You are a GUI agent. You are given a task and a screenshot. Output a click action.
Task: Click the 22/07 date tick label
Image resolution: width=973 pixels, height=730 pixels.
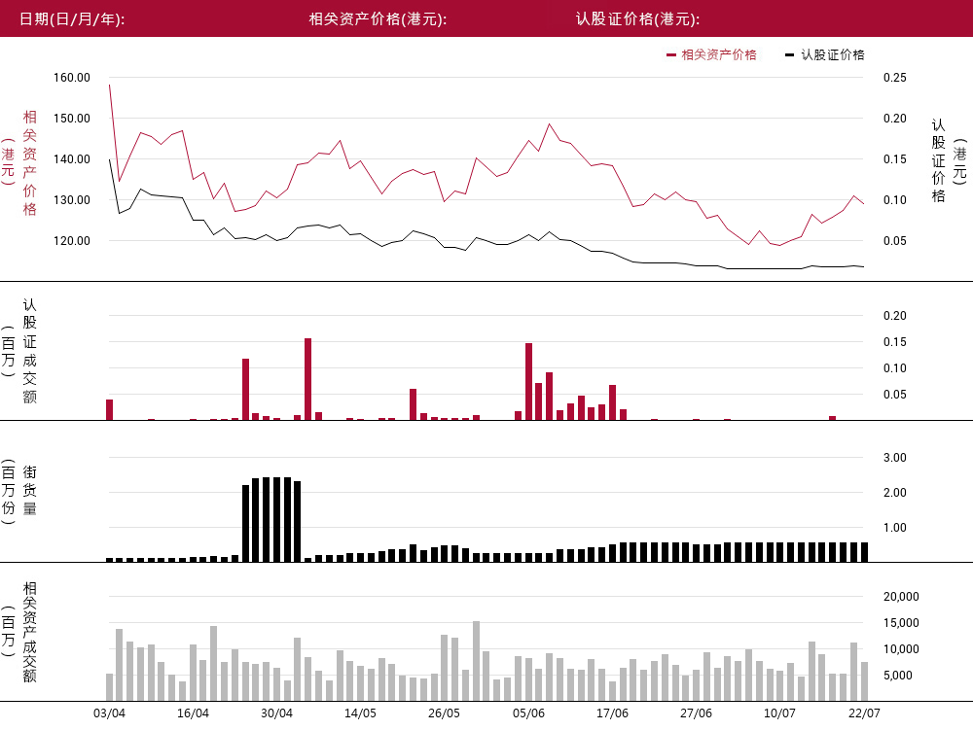(864, 713)
